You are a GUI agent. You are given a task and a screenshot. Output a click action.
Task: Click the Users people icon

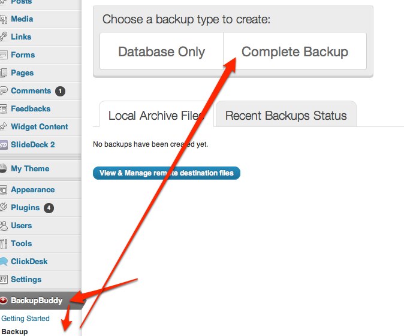point(4,226)
